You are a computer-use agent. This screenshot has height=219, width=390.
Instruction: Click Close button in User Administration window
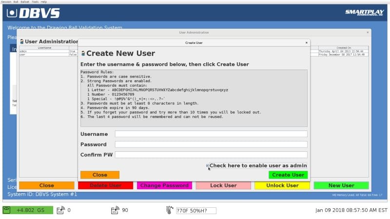[46, 185]
